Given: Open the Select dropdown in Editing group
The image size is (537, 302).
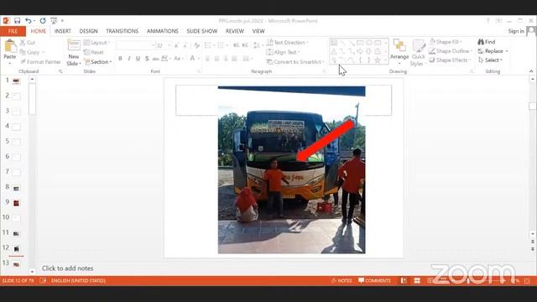Looking at the screenshot, I should [x=490, y=60].
